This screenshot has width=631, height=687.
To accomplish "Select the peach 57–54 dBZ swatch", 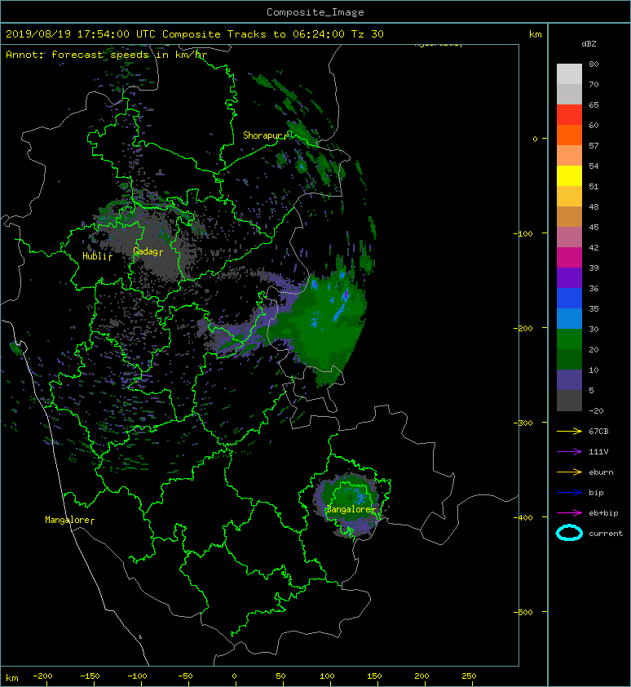I will click(x=569, y=156).
